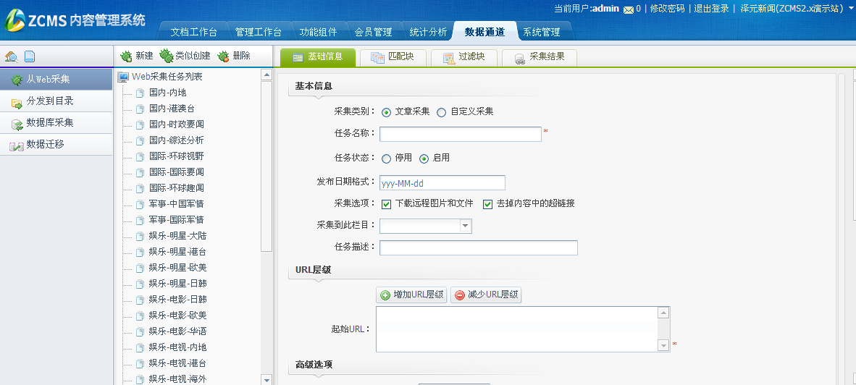Click the home icon in left panel
The width and height of the screenshot is (856, 385).
pyautogui.click(x=11, y=56)
